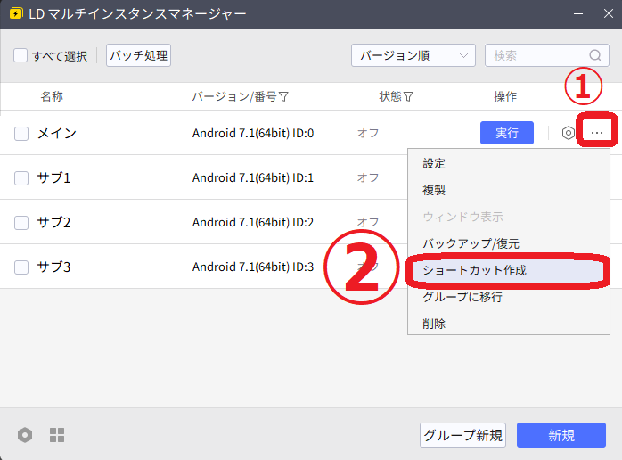Switch to grid view icon at bottom
The image size is (622, 460).
point(57,435)
